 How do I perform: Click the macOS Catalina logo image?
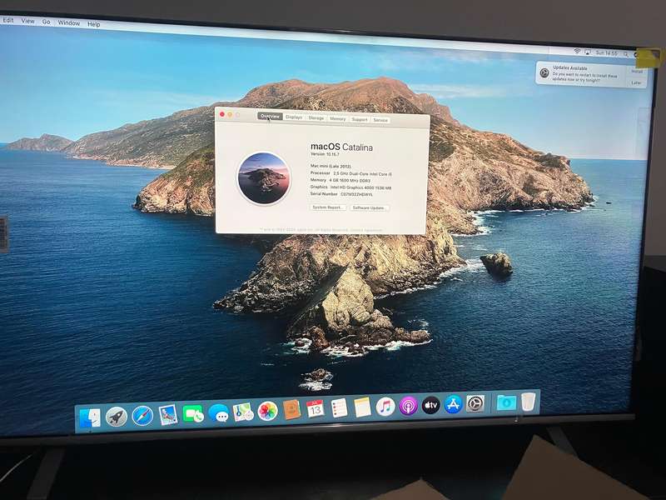click(x=264, y=178)
